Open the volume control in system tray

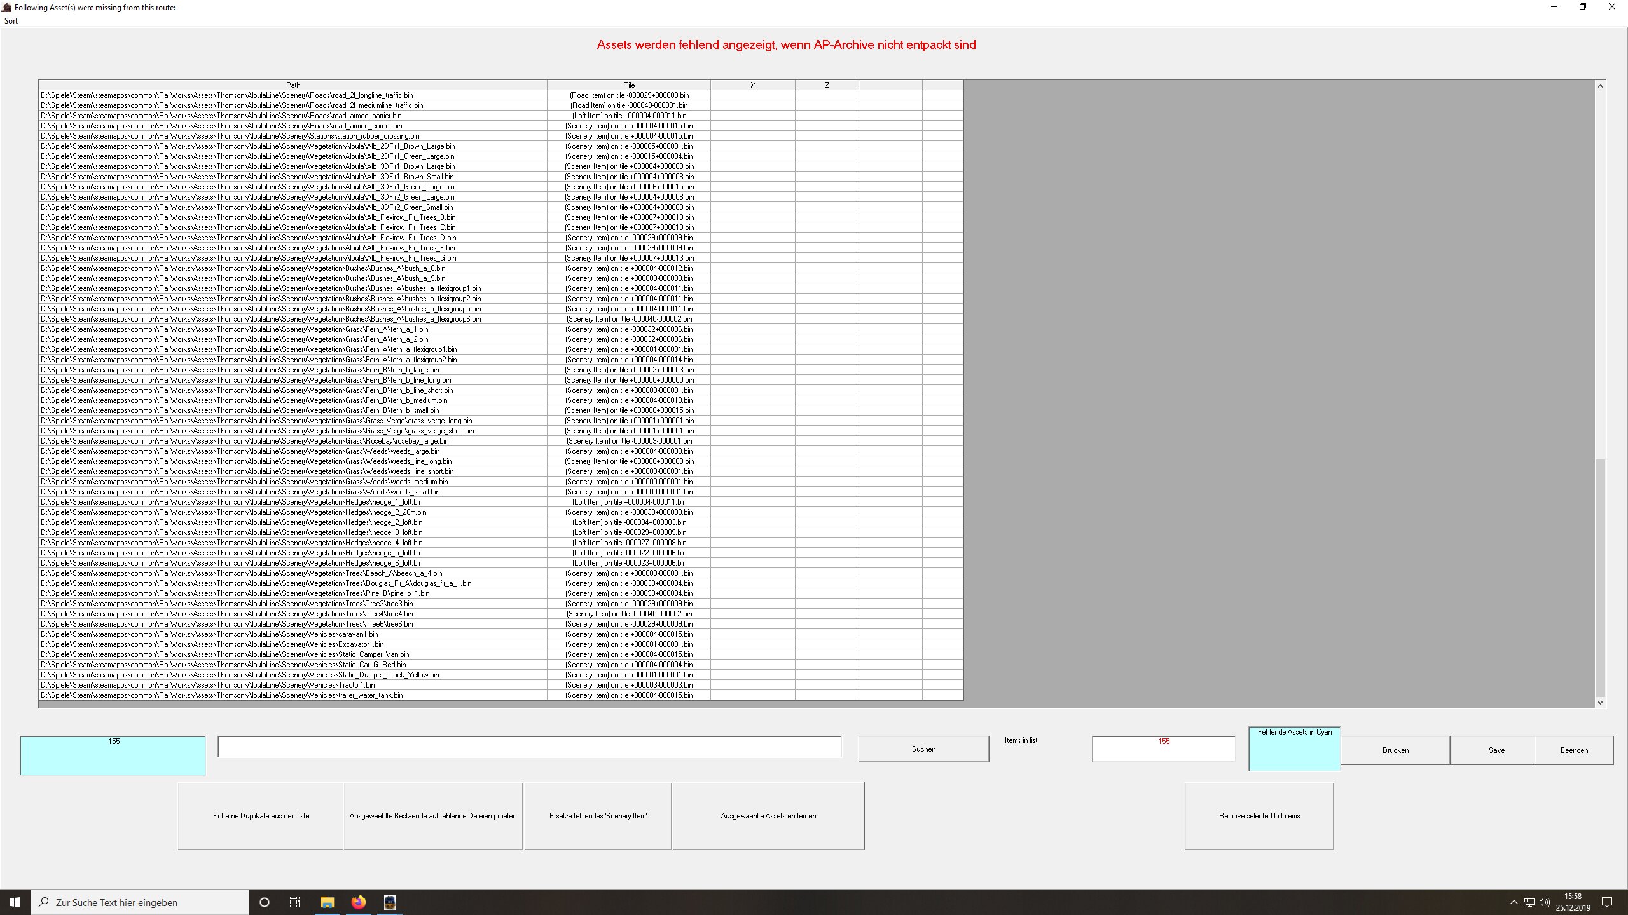(x=1545, y=902)
